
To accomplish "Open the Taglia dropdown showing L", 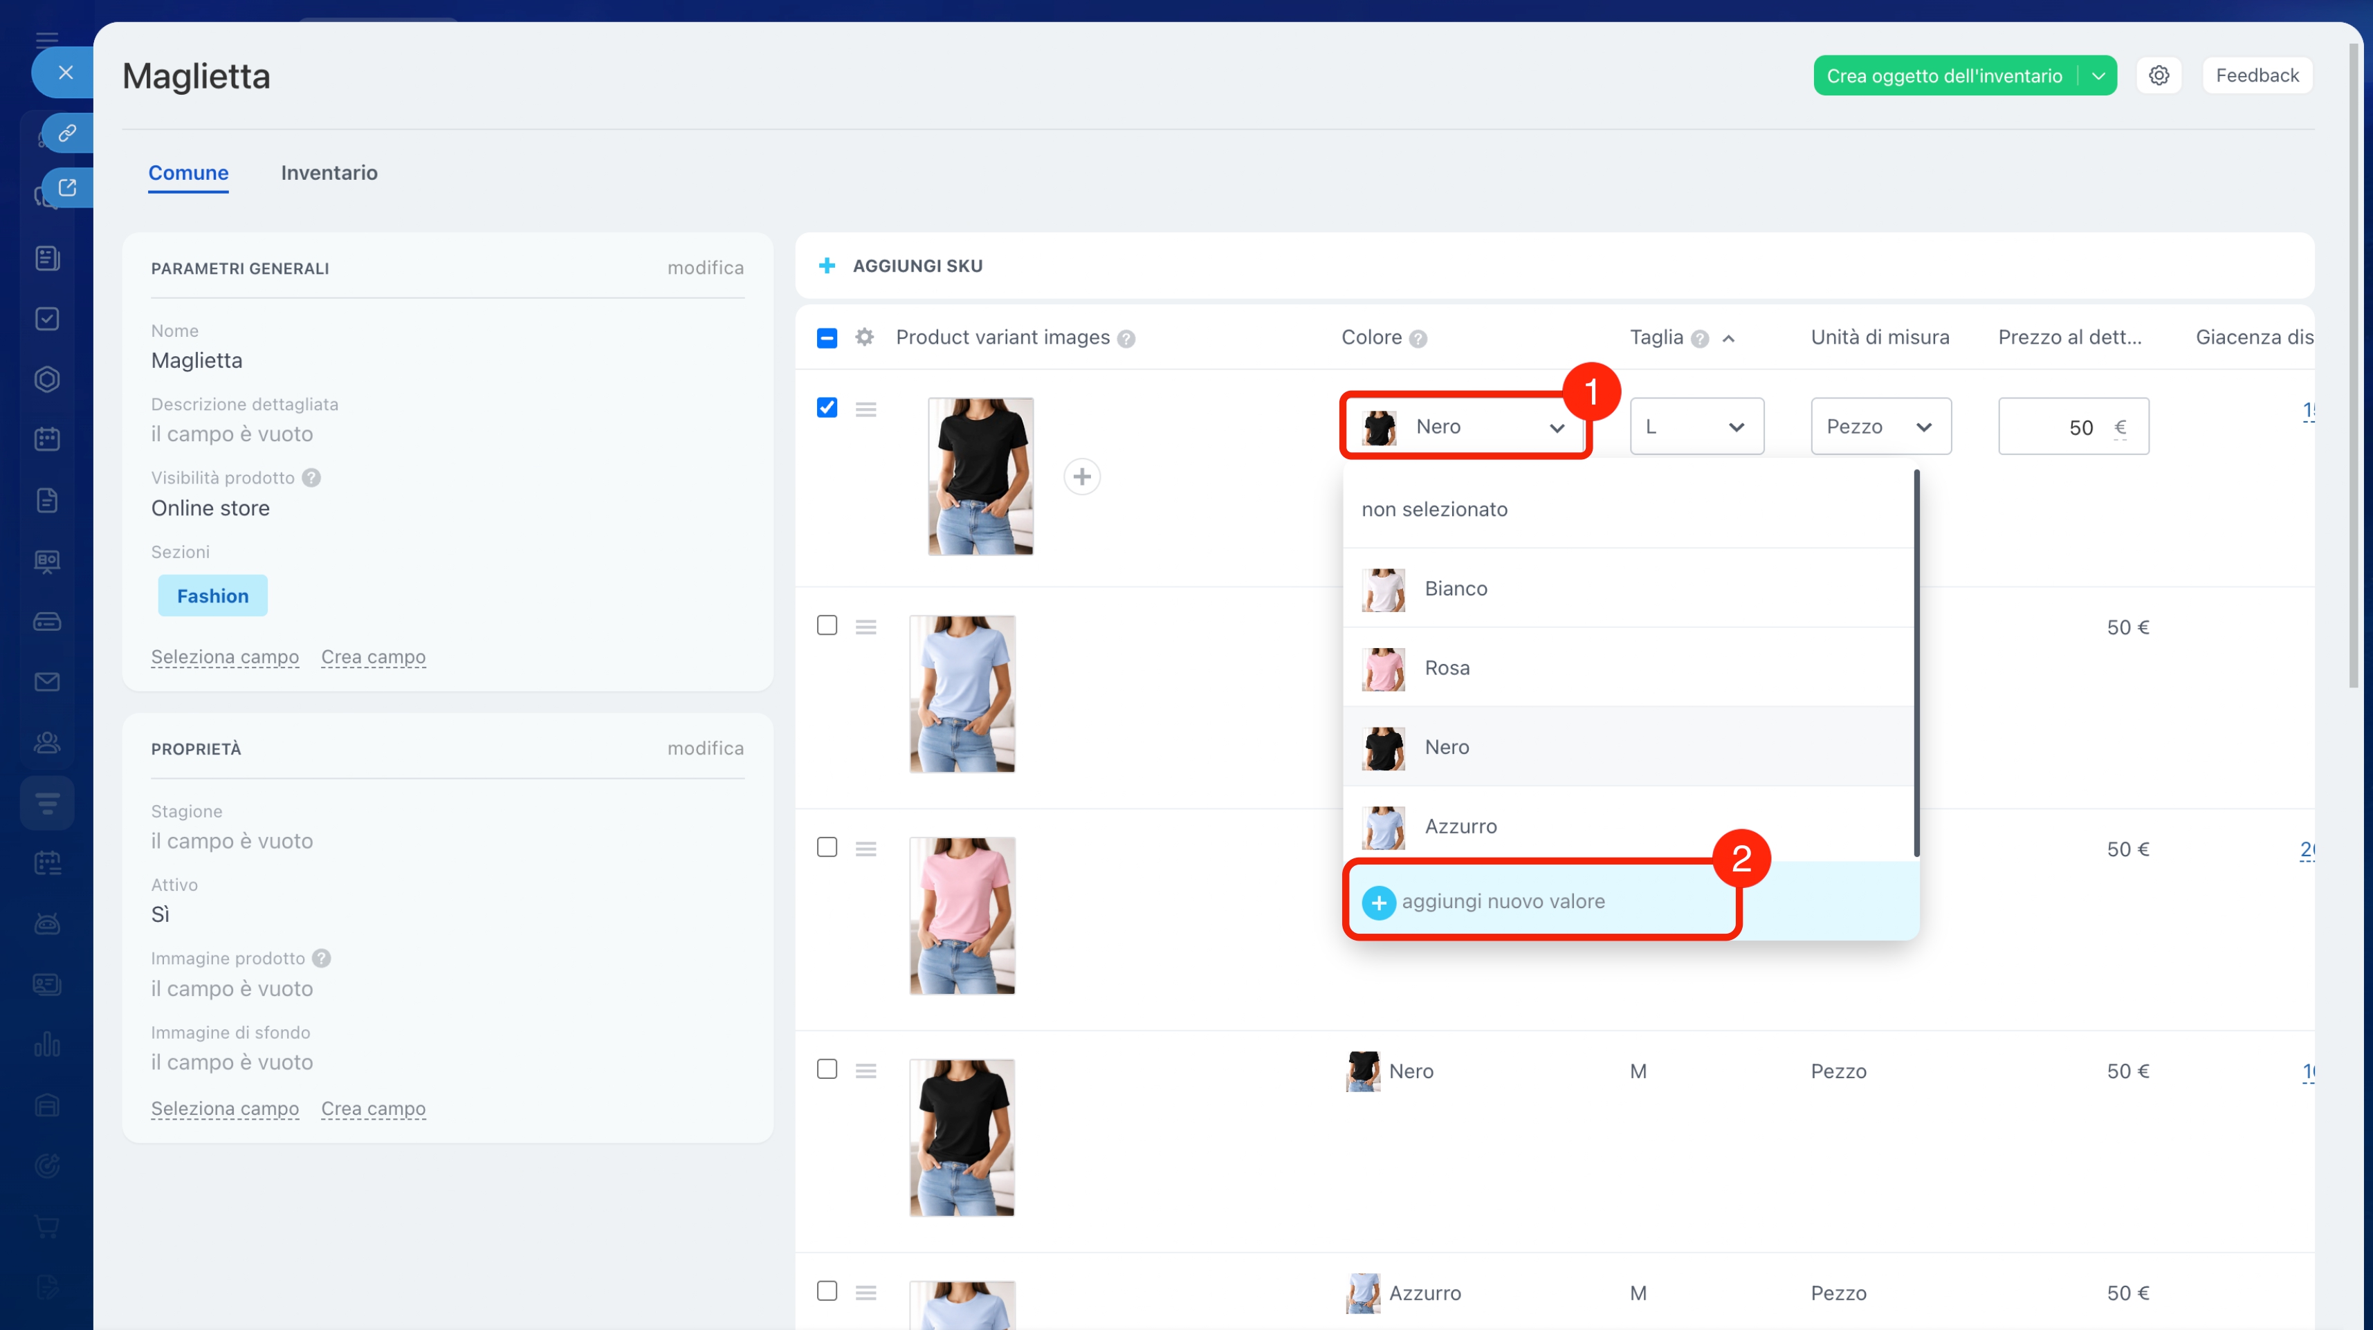I will pos(1696,427).
